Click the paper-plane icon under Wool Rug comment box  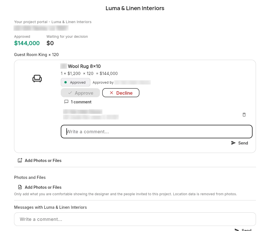(233, 143)
